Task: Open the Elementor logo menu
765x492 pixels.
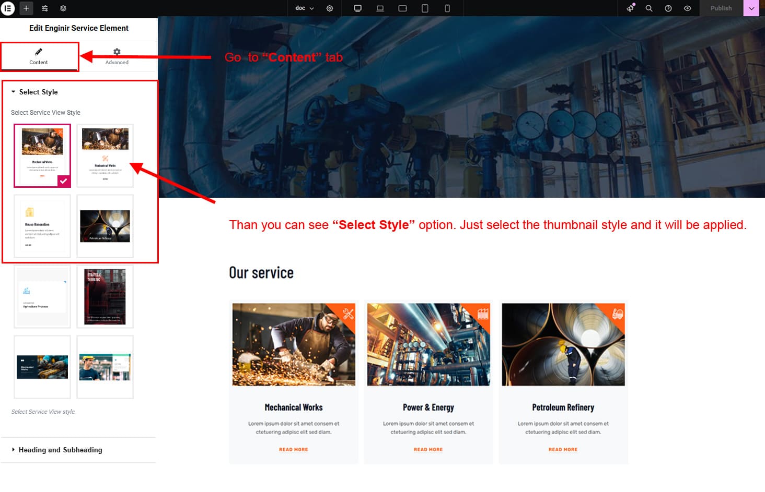Action: (8, 8)
